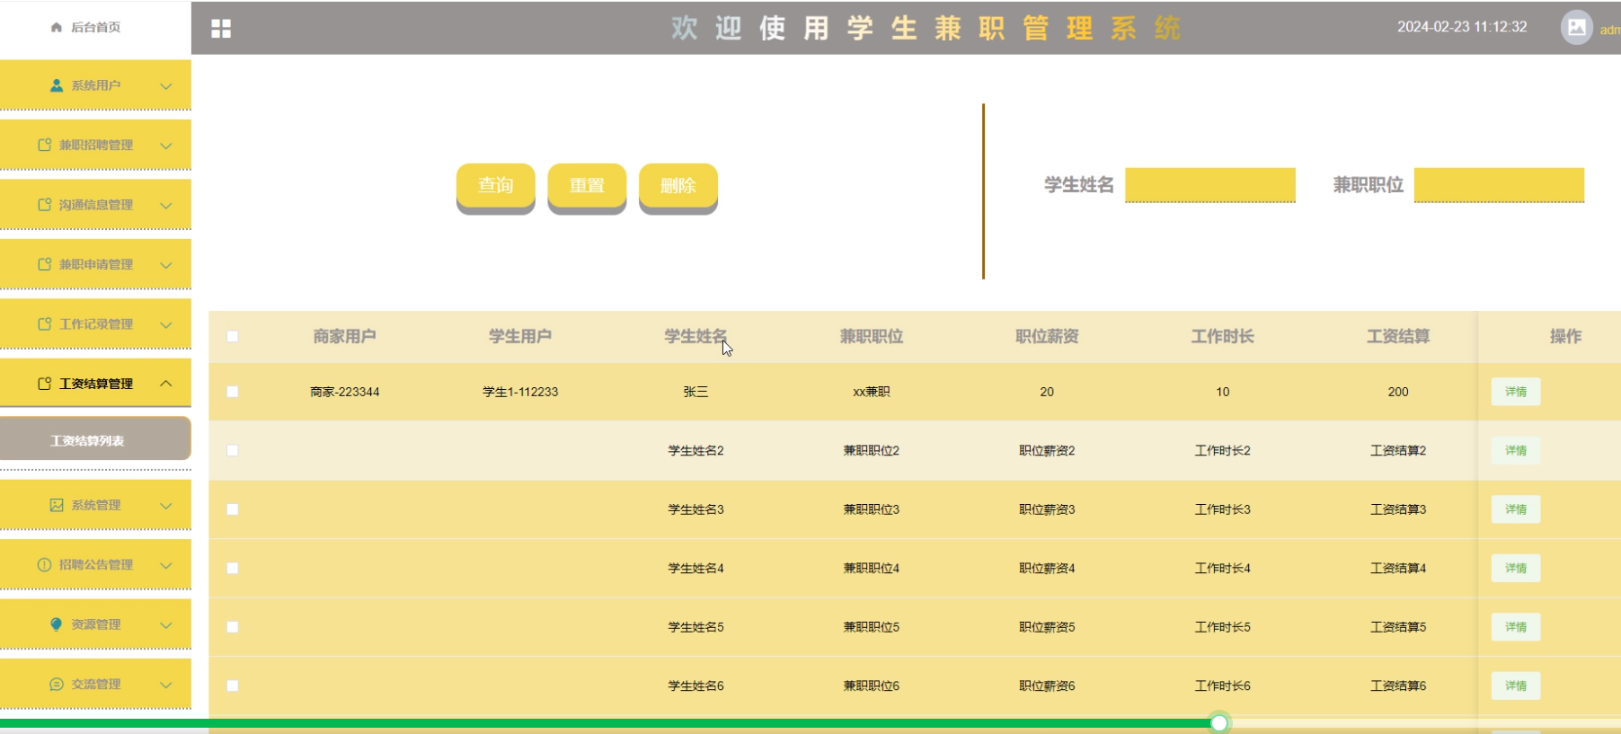Viewport: 1621px width, 734px height.
Task: Click the admin avatar icon at top right
Action: (x=1576, y=27)
